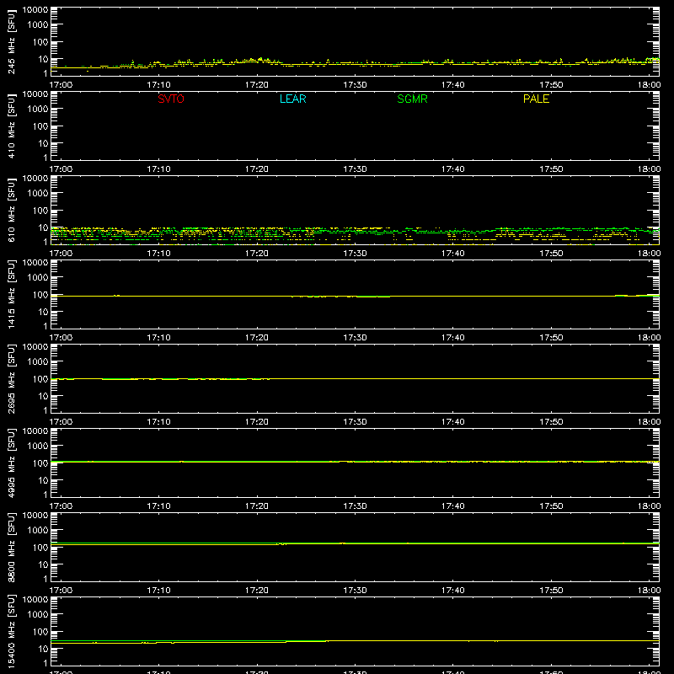Click the 1000 y-axis value on 8800 MHz plot

pos(38,530)
